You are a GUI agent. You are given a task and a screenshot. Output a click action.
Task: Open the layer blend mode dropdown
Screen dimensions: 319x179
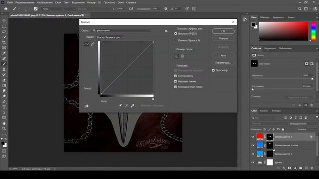coord(269,124)
